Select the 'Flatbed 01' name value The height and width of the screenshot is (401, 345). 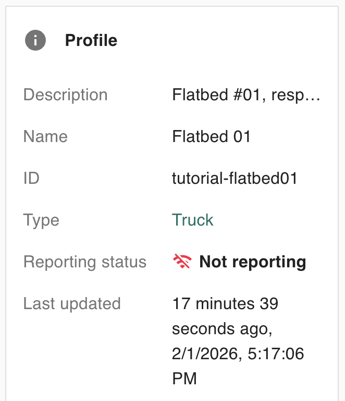coord(211,137)
